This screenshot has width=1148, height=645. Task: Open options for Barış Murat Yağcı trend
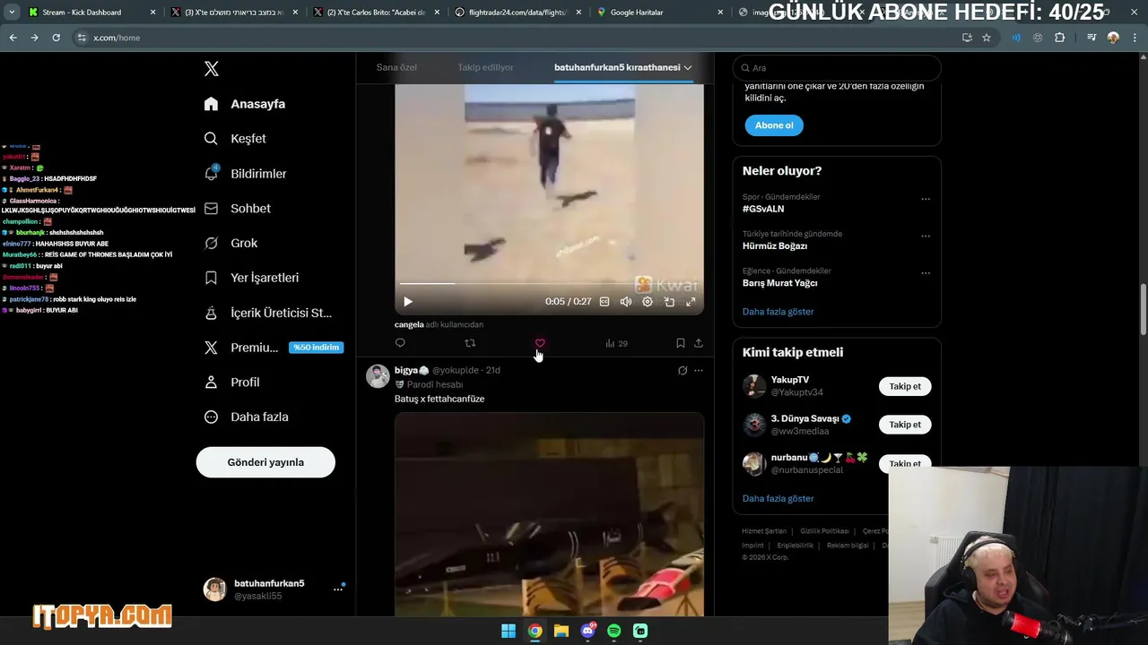point(926,273)
